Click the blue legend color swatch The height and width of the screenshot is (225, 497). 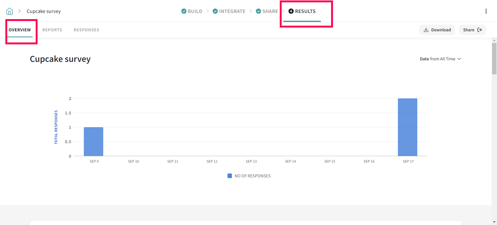(230, 176)
